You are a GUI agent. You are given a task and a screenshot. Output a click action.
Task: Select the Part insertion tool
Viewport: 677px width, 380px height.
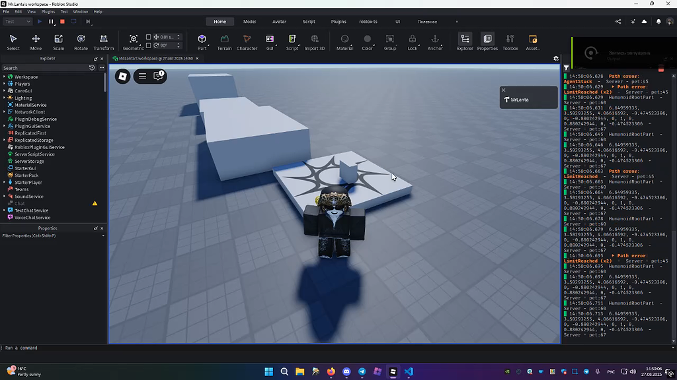tap(201, 41)
